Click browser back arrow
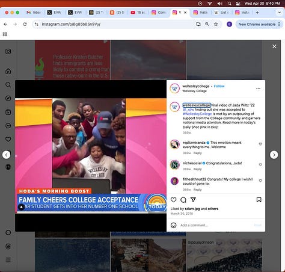 pyautogui.click(x=5, y=24)
